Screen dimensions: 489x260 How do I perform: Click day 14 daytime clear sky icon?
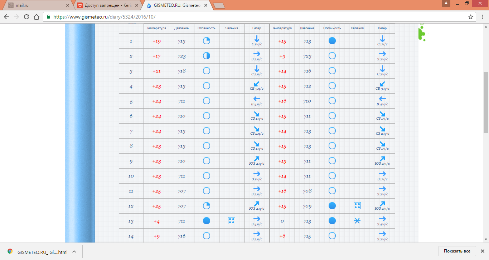pos(207,236)
